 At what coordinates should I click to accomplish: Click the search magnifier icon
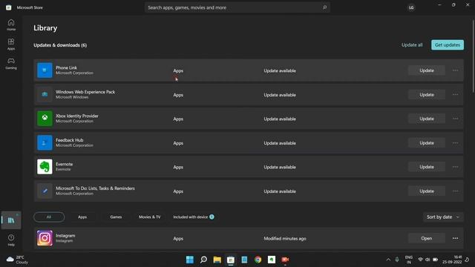point(324,7)
